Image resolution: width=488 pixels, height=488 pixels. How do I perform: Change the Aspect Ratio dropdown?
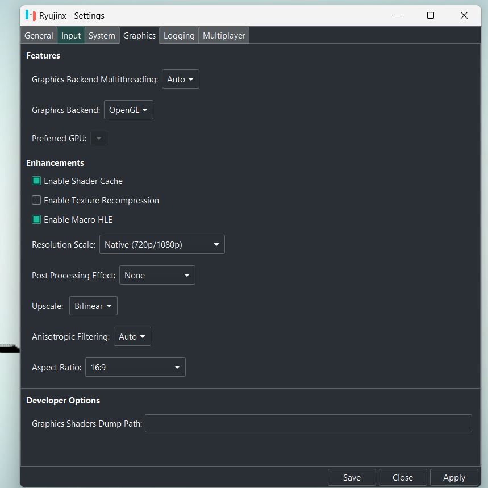tap(135, 368)
